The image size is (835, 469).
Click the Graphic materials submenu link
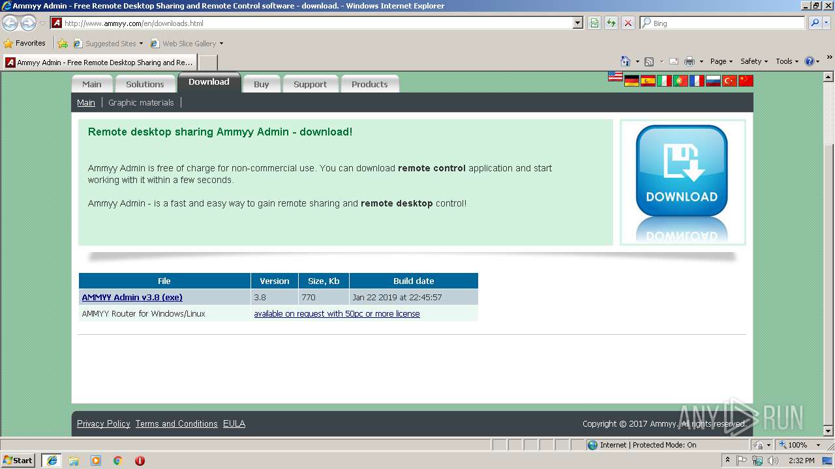141,102
